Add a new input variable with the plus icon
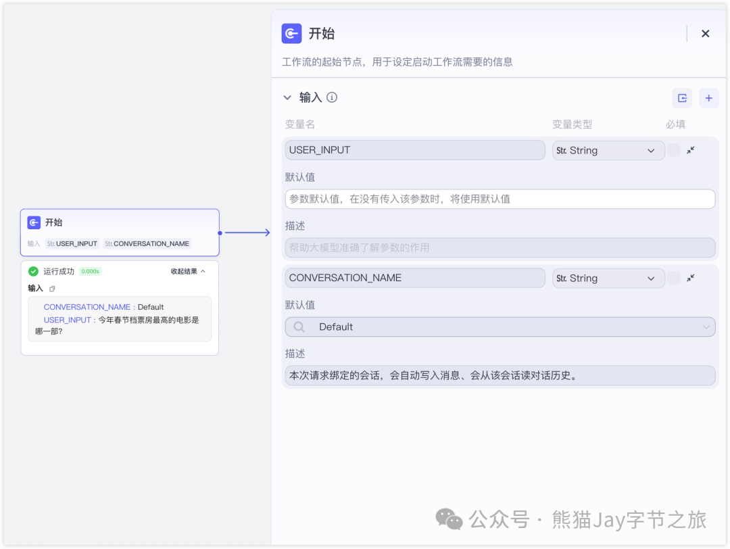This screenshot has height=549, width=730. 708,98
